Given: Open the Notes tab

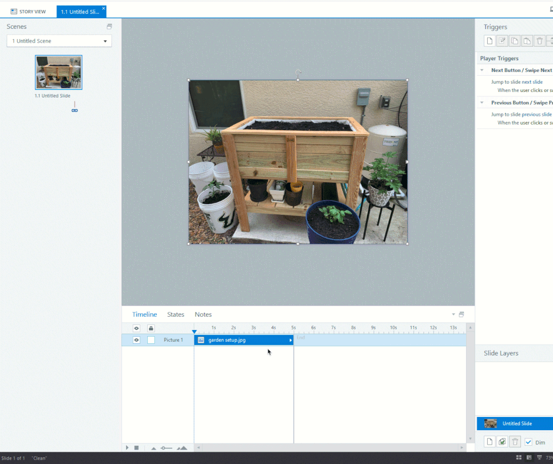Looking at the screenshot, I should 203,315.
